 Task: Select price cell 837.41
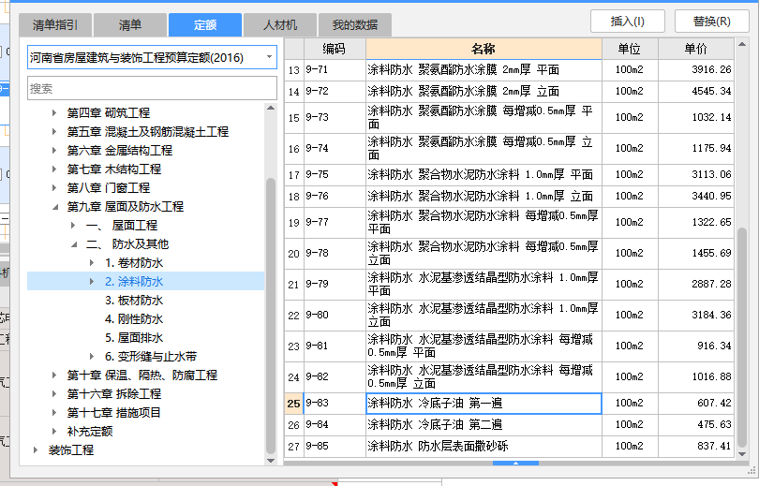(696, 446)
